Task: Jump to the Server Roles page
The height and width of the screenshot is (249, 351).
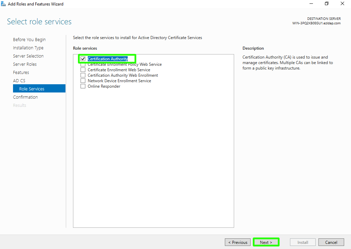Action: click(25, 64)
